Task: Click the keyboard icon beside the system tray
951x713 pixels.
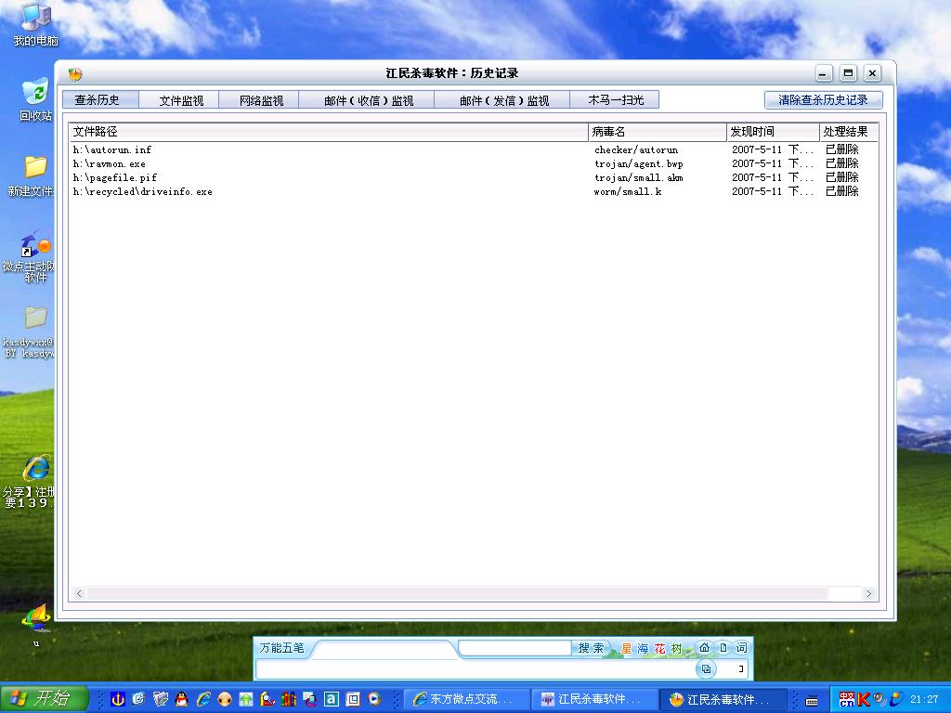Action: pyautogui.click(x=812, y=700)
